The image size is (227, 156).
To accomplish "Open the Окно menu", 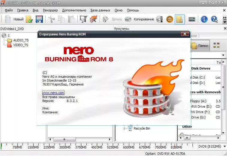I will [x=118, y=10].
